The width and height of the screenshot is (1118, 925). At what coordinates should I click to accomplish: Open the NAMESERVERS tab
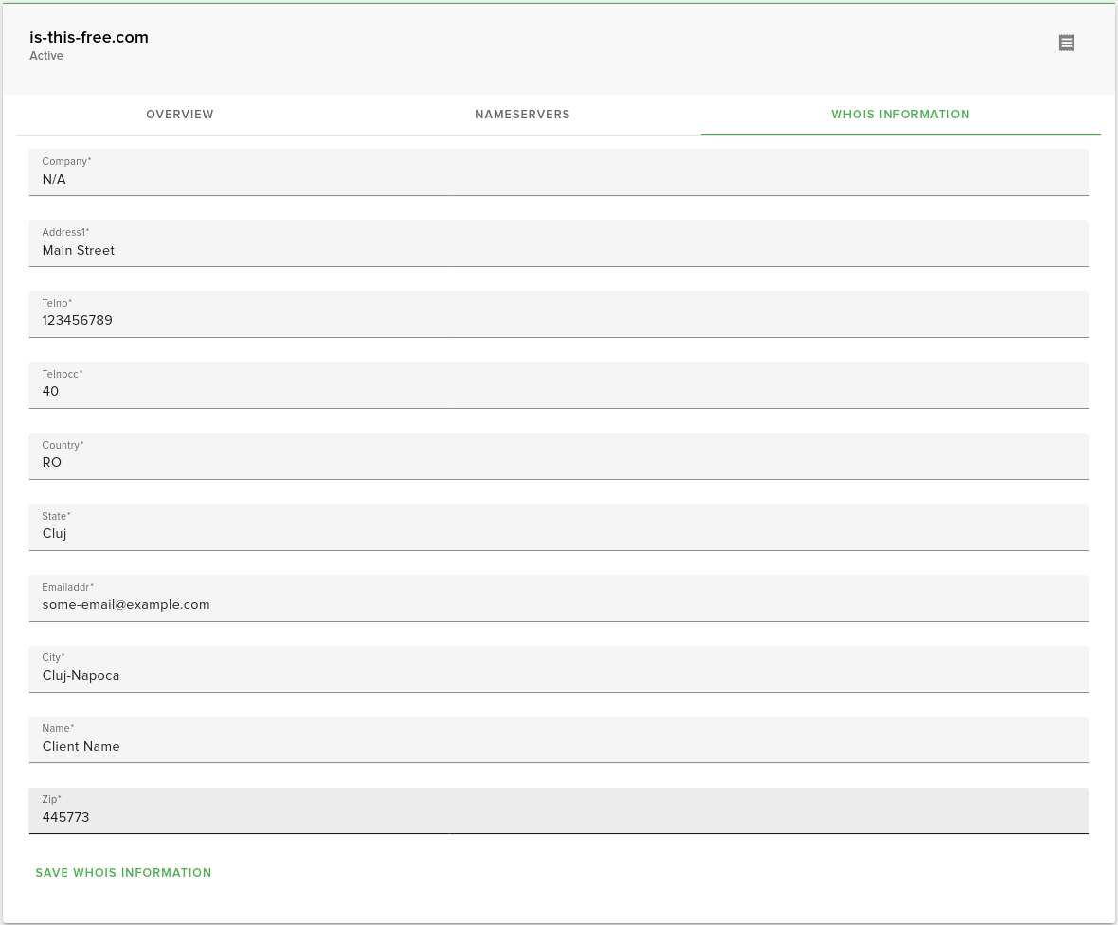[x=522, y=115]
